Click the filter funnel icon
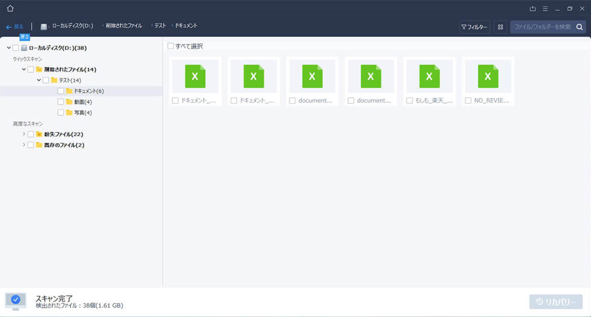Image resolution: width=591 pixels, height=317 pixels. tap(474, 26)
